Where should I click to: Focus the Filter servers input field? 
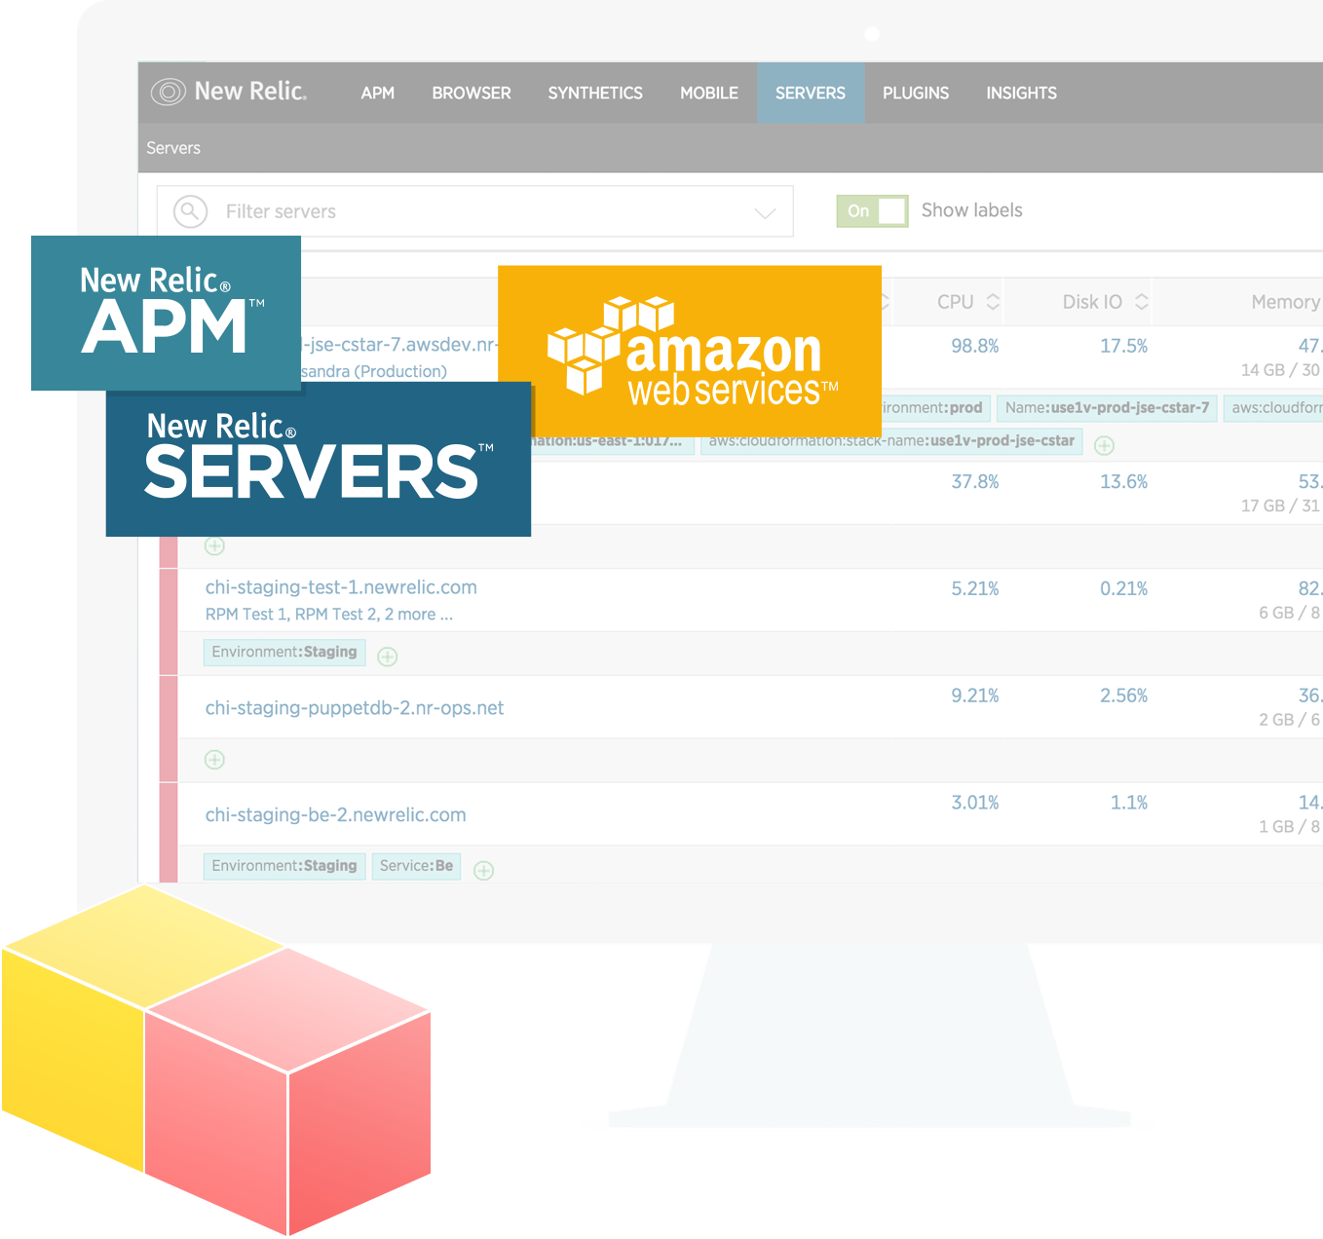pyautogui.click(x=475, y=211)
